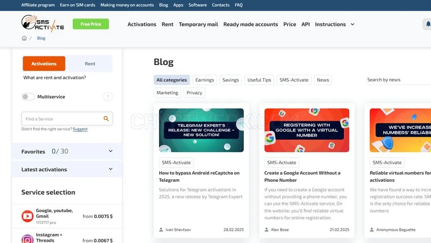Open Software link in top bar
Screen dimensions: 431x243
pos(197,5)
